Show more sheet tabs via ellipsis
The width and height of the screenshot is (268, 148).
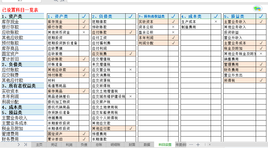click(191, 145)
